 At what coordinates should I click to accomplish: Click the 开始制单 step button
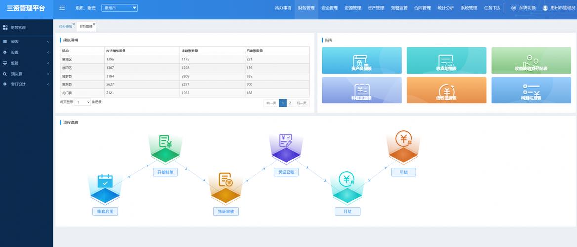pos(165,172)
